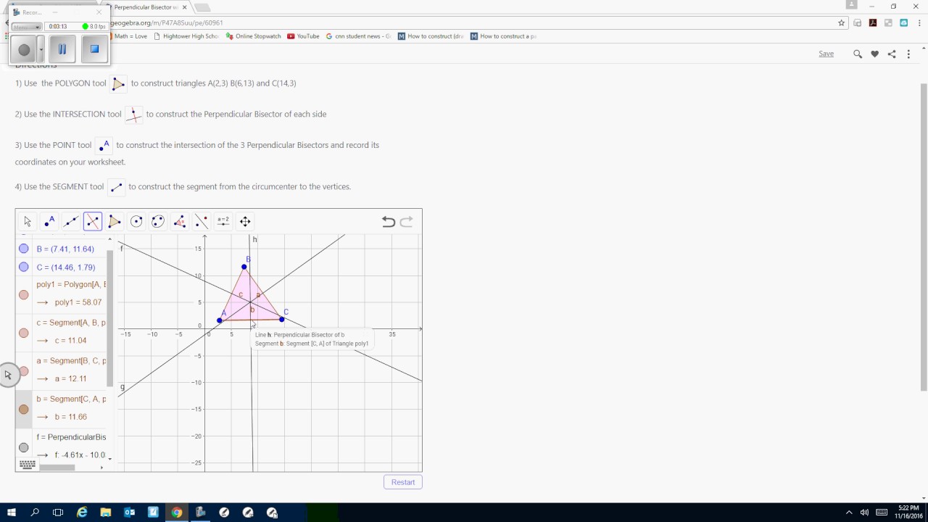
Task: Select the Point tool in GeoGebra toolbar
Action: [x=49, y=221]
